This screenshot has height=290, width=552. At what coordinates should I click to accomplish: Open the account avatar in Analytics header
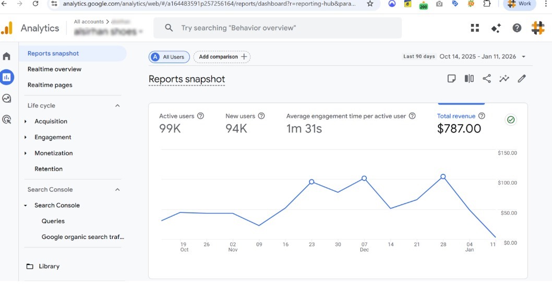(538, 28)
